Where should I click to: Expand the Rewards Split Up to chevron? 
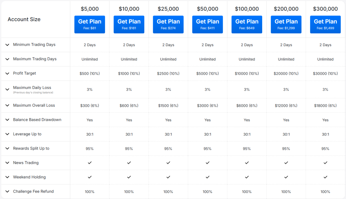pos(7,148)
